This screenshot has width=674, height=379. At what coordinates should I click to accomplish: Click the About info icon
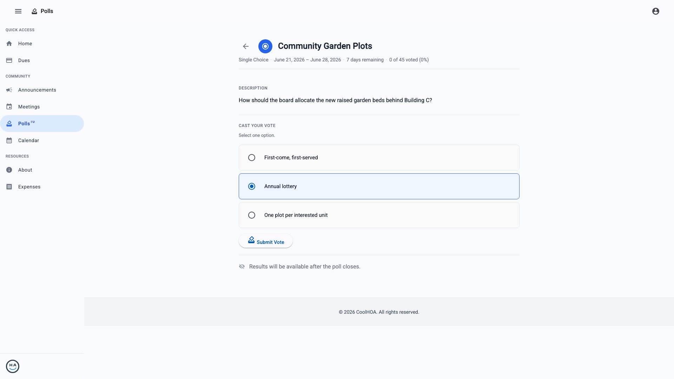[x=9, y=170]
